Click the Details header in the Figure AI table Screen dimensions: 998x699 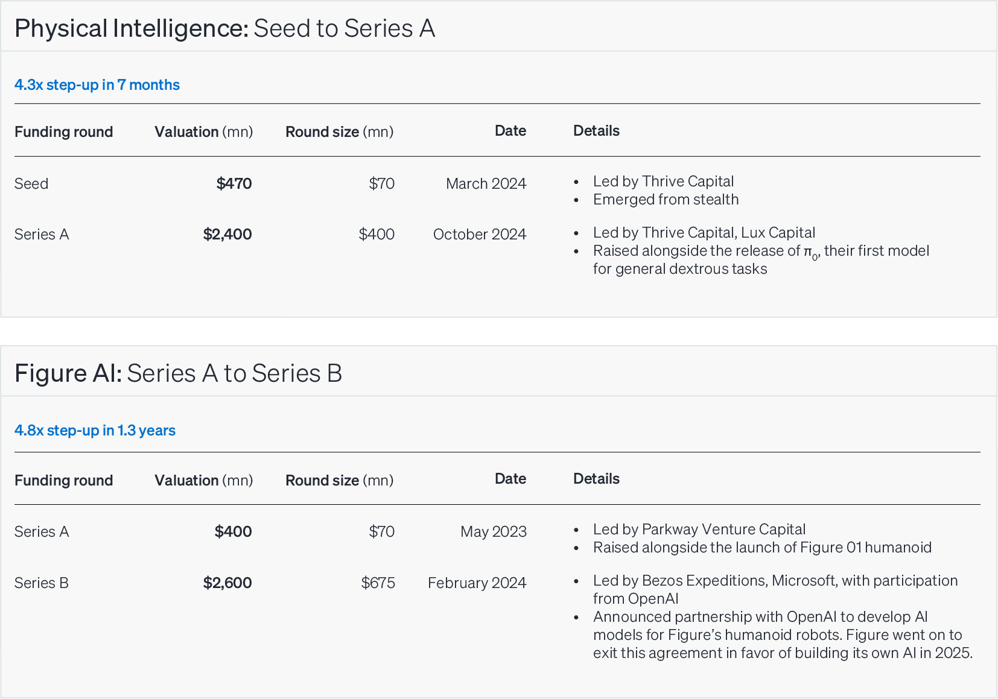coord(596,479)
